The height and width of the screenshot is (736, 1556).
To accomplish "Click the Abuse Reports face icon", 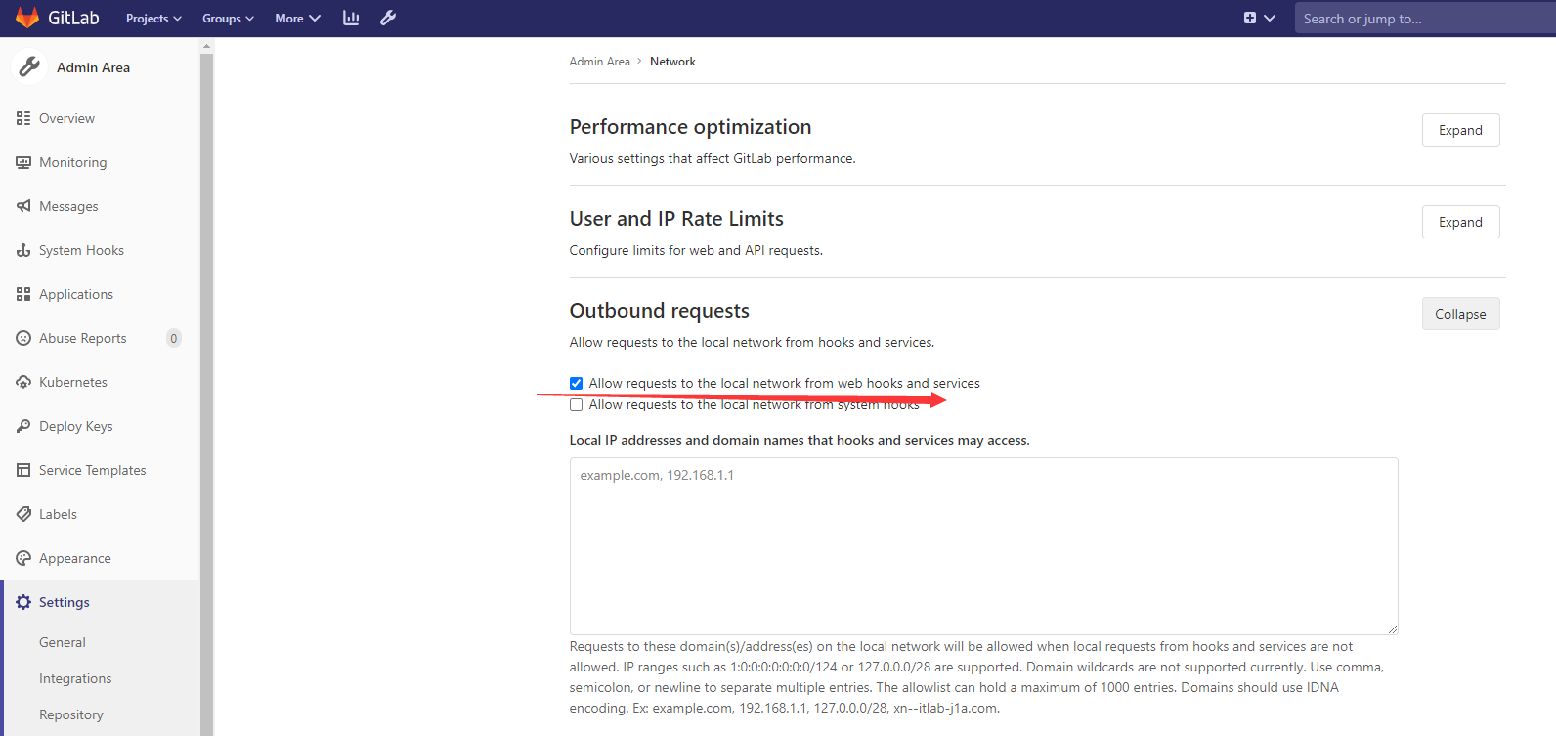I will pos(23,338).
